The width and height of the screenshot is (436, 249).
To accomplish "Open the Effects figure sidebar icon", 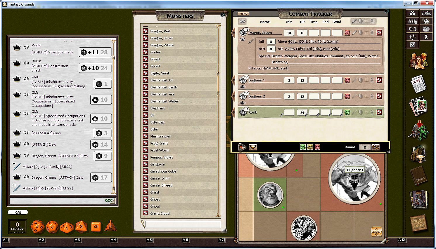I will [x=426, y=37].
